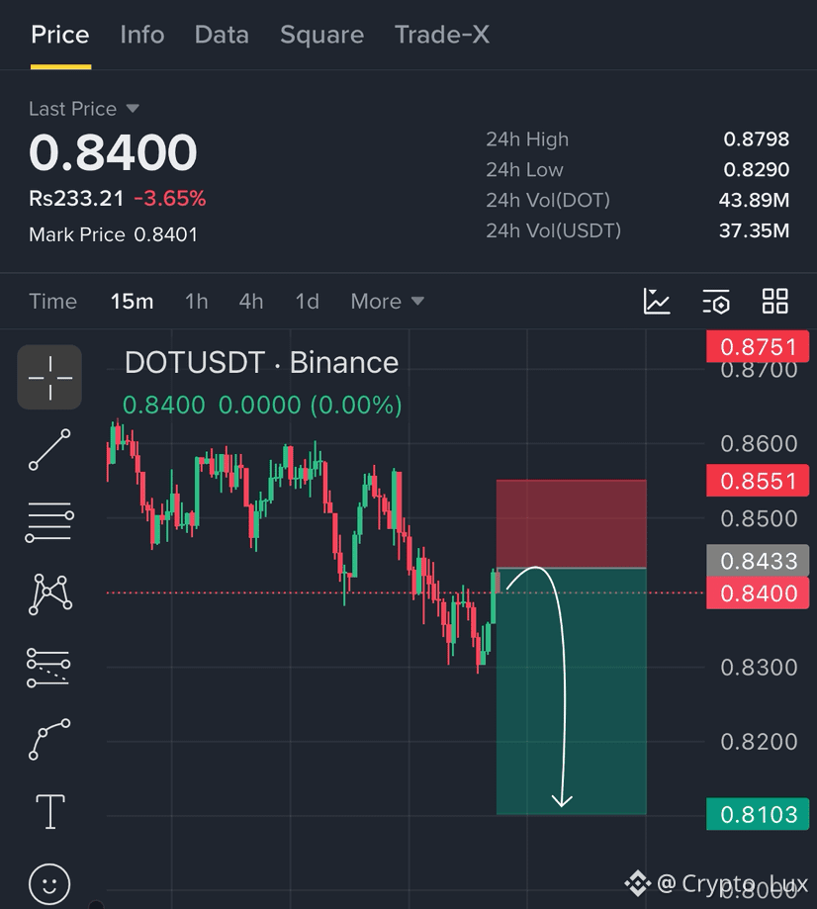
Task: Click the 0.0000 (0.00%) chart change readout
Action: [311, 406]
